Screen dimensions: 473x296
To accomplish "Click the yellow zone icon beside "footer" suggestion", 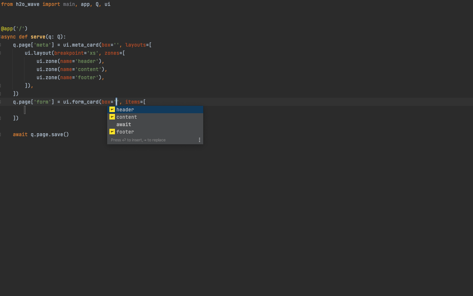I will (x=112, y=132).
